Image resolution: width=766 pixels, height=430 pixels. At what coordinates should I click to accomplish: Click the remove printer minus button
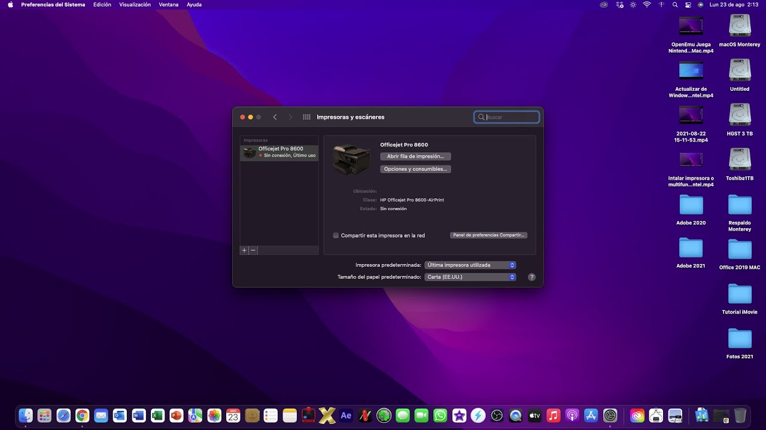tap(253, 251)
